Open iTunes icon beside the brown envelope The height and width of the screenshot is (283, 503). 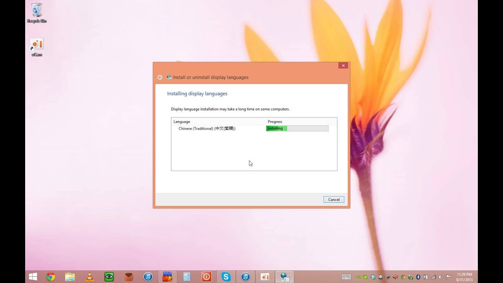click(148, 277)
